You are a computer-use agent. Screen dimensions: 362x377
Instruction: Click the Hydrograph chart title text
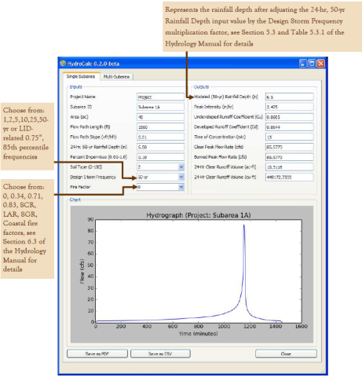click(x=199, y=215)
